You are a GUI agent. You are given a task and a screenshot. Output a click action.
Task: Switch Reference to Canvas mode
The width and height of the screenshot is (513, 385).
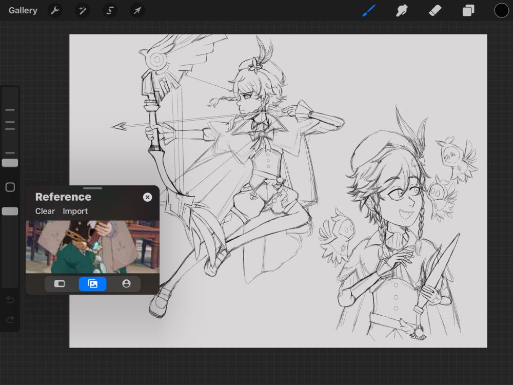[60, 284]
